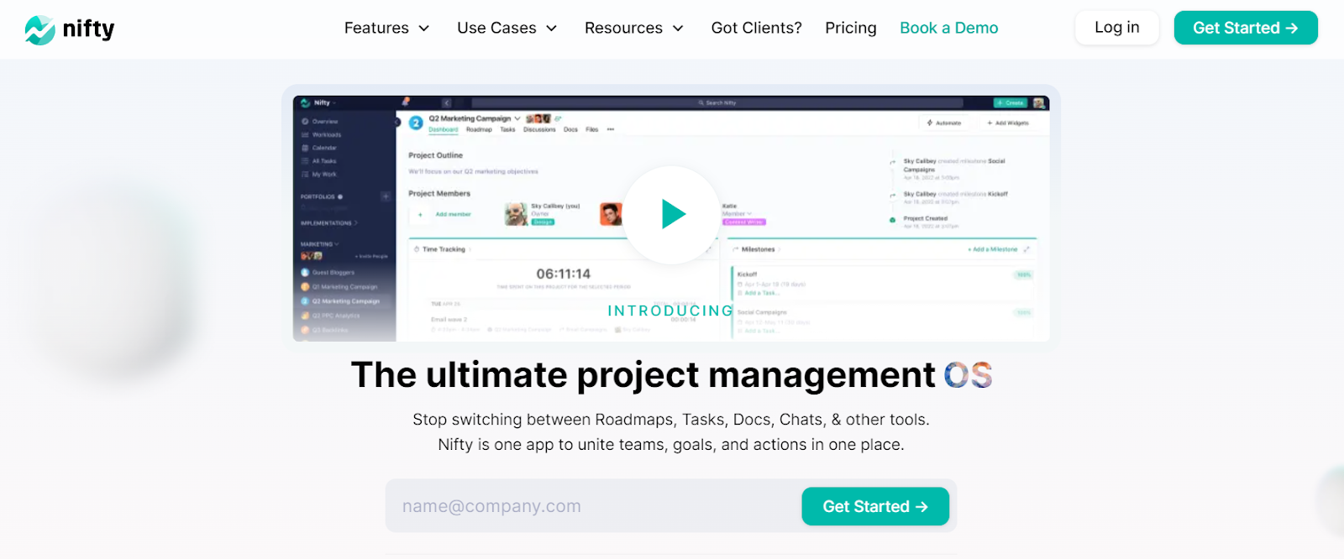Expand IMPLEMENTATIONS section chevron in preview sidebar
Viewport: 1344px width, 559px height.
click(356, 223)
